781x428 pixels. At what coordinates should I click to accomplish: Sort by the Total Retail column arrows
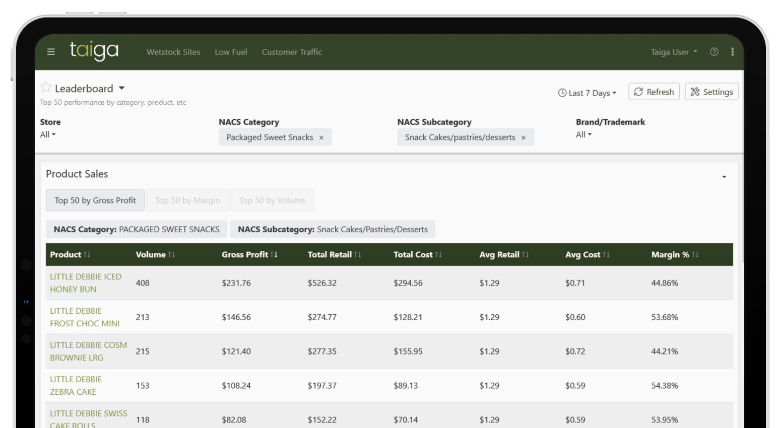click(x=358, y=255)
